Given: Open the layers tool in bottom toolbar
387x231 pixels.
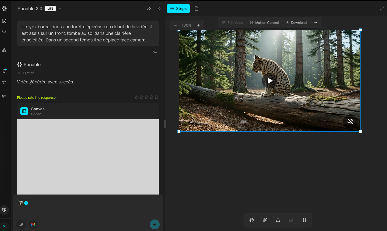Looking at the screenshot, I should pyautogui.click(x=304, y=220).
